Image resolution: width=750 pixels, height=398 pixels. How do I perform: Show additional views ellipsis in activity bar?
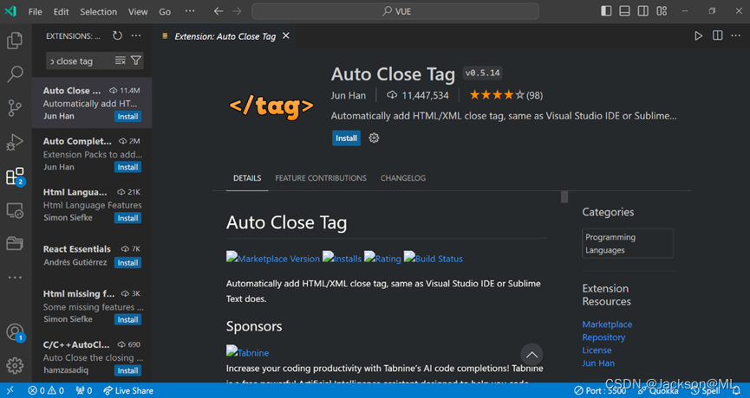15,277
